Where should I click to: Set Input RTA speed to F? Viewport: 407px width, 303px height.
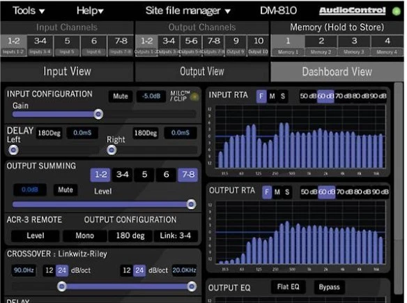[261, 97]
